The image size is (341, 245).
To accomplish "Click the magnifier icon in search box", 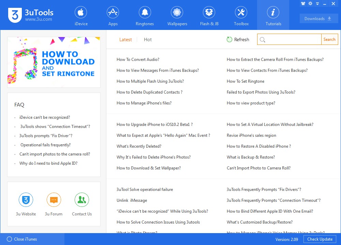I will click(x=263, y=40).
